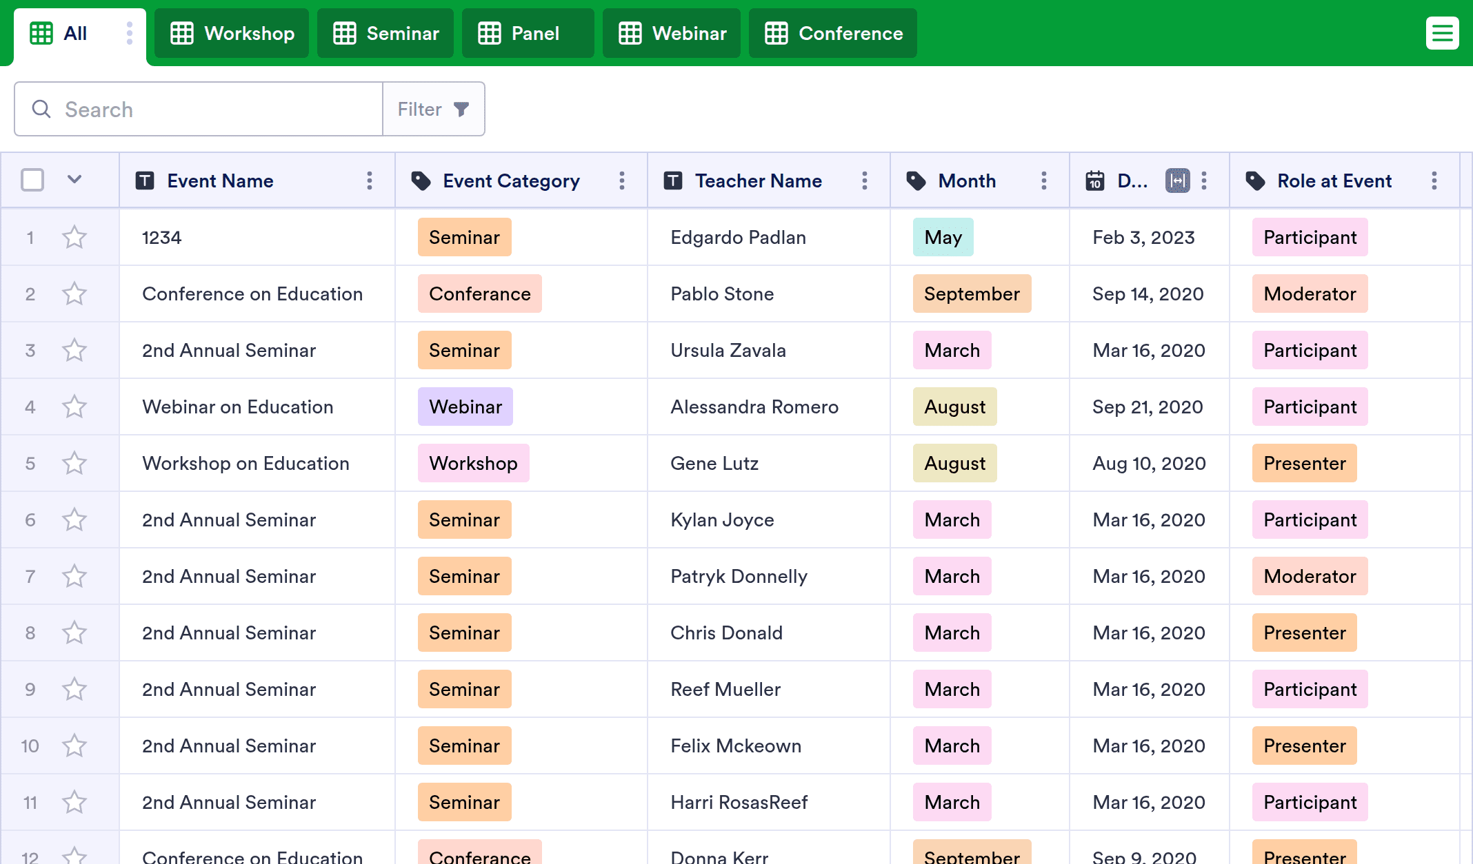Switch to the Seminar tab
The width and height of the screenshot is (1473, 864).
tap(385, 33)
